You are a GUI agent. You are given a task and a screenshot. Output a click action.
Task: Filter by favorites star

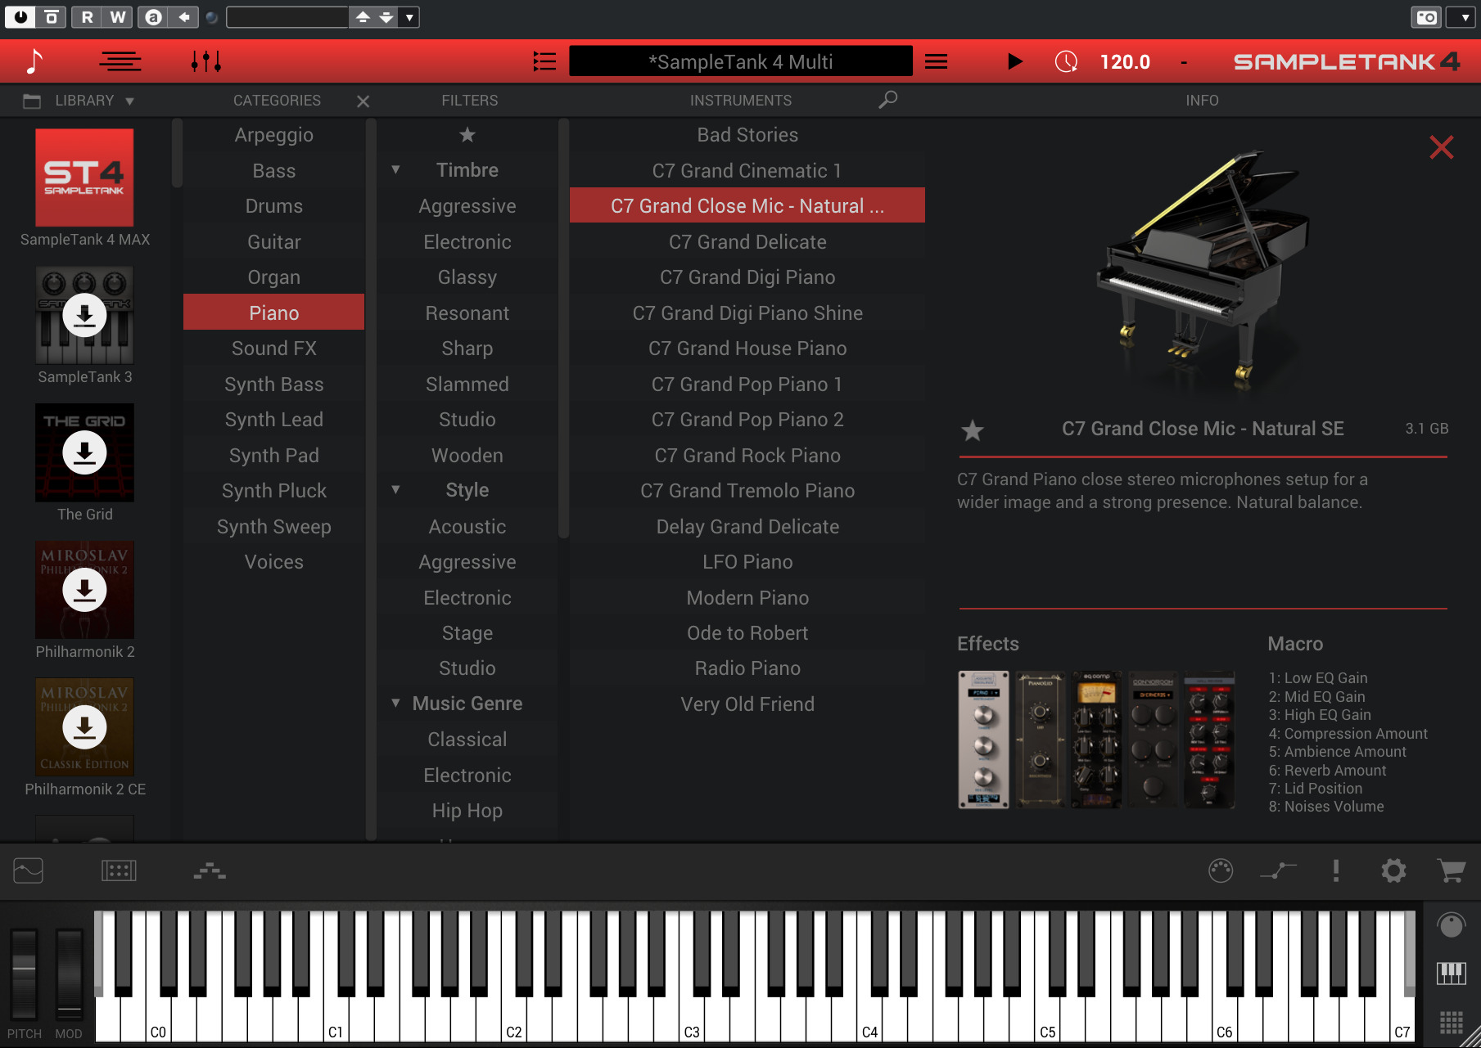[467, 135]
